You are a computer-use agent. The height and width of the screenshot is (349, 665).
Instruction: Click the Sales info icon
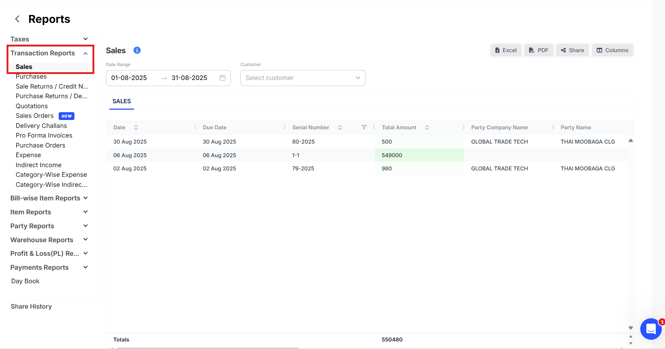137,50
